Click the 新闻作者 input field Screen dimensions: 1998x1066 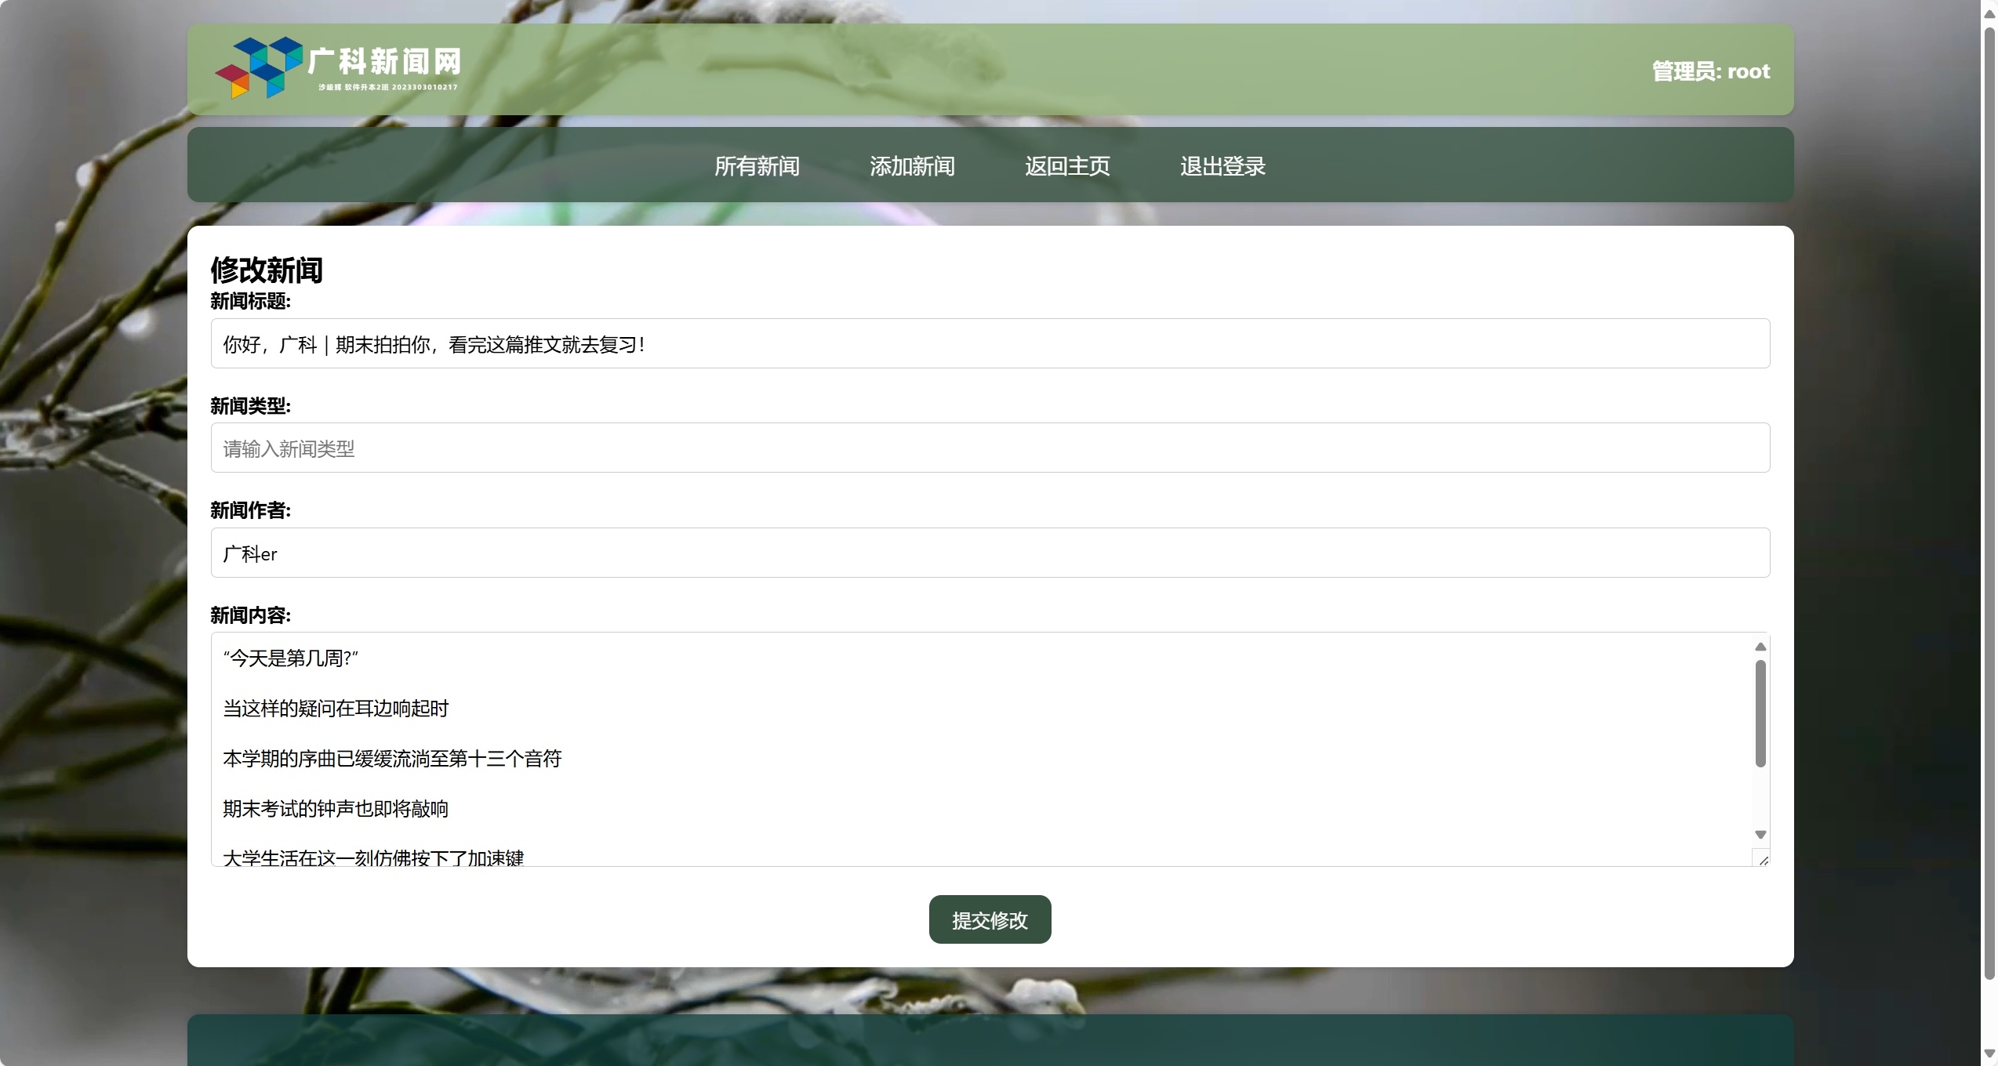click(990, 553)
